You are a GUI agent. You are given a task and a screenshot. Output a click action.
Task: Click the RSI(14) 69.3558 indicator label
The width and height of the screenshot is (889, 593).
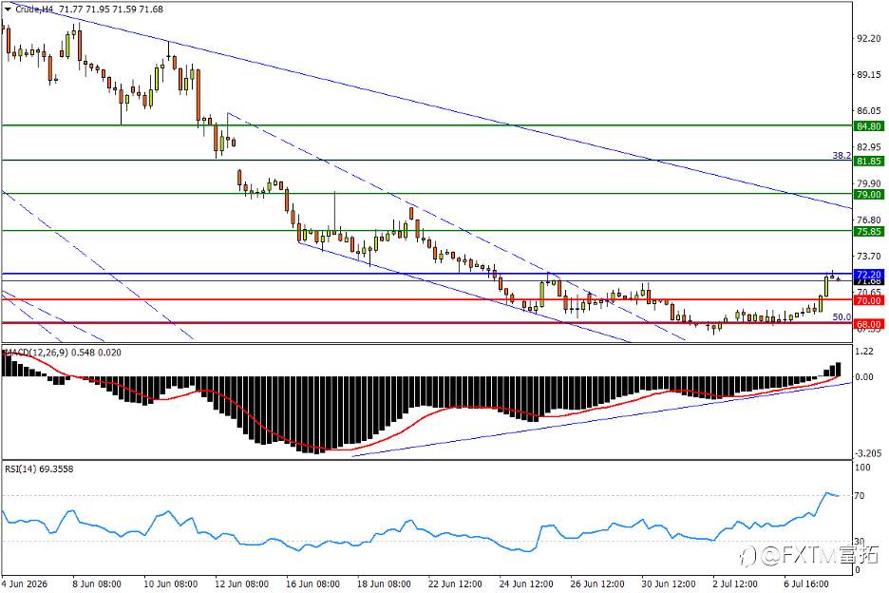point(39,469)
